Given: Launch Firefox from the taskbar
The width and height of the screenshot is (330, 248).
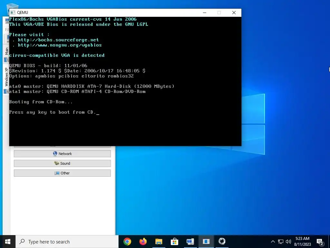Looking at the screenshot, I should [x=143, y=242].
